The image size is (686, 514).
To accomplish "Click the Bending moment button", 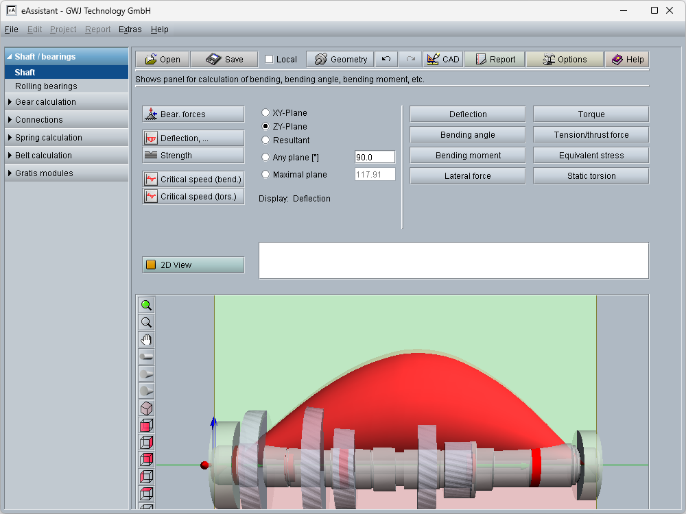I will click(468, 156).
